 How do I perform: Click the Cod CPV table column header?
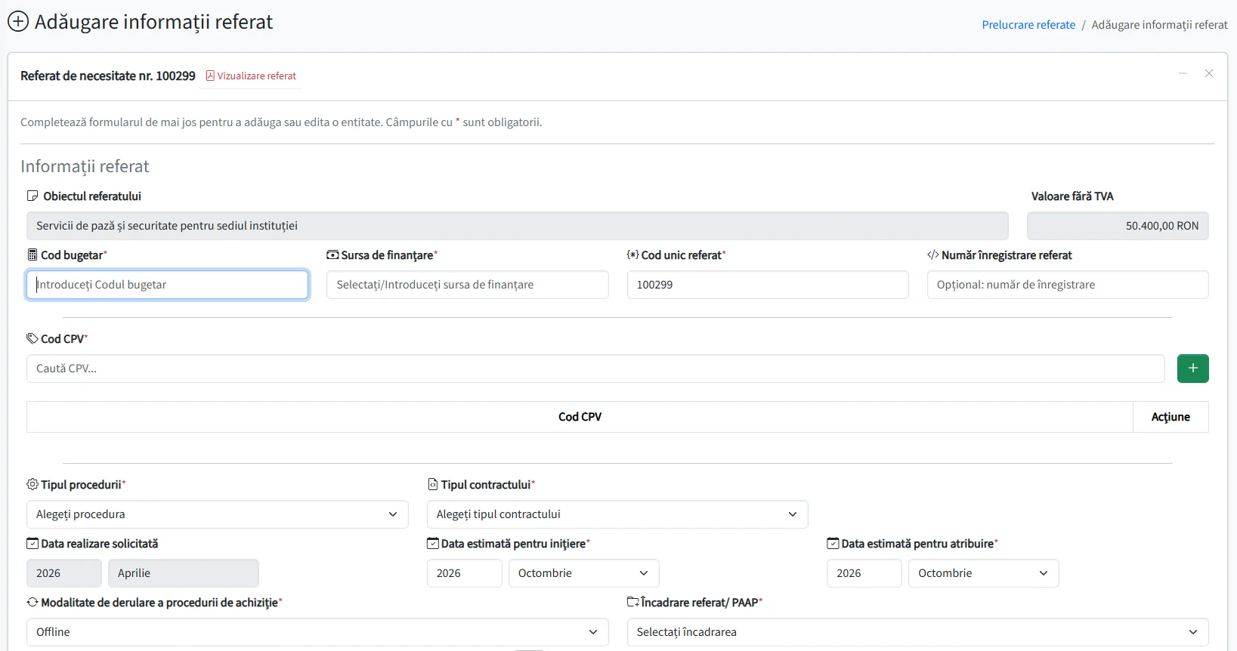click(580, 417)
